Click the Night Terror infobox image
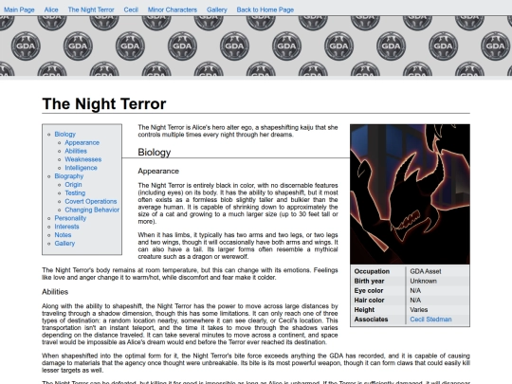This screenshot has height=384, width=512. click(x=410, y=194)
